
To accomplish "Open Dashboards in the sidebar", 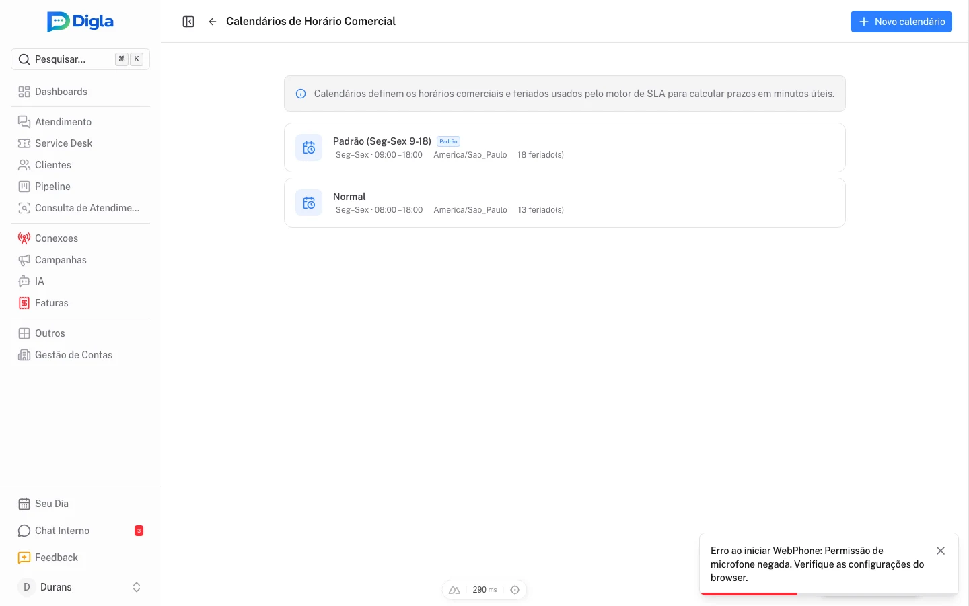I will coord(80,92).
